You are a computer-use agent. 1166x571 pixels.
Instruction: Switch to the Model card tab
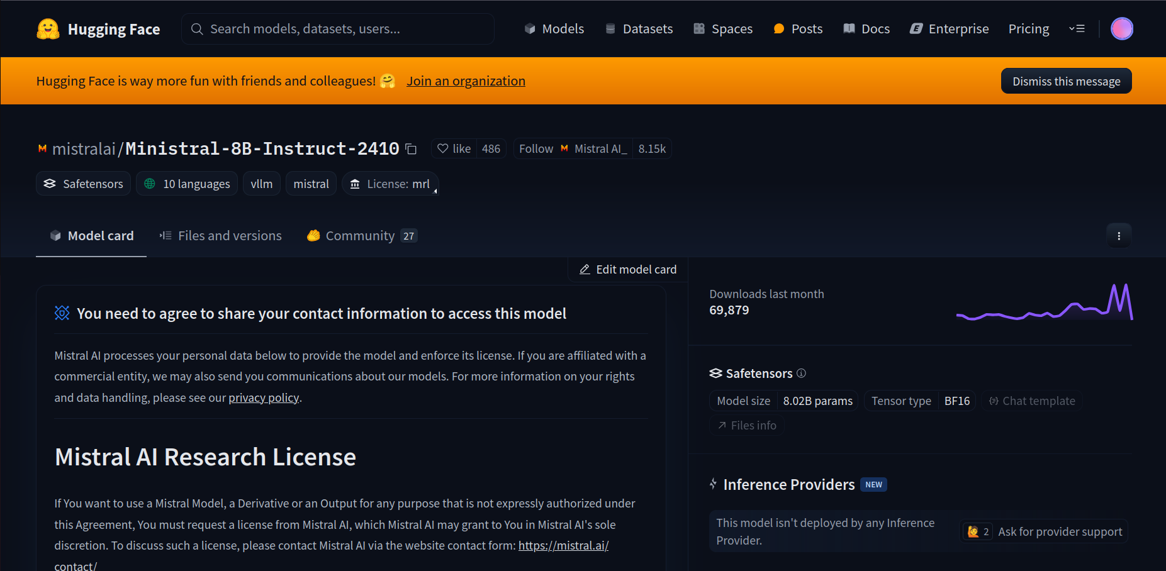tap(91, 236)
